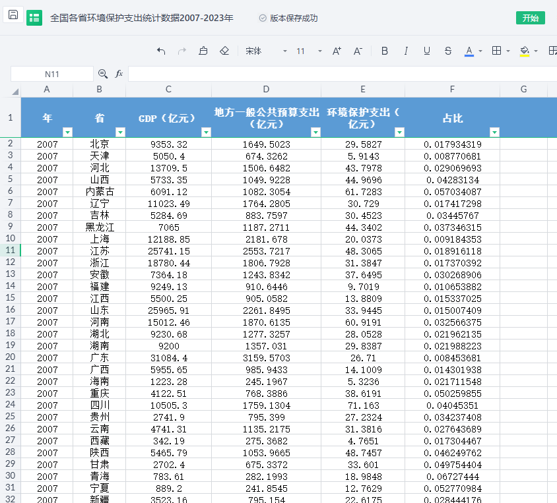Toggle italic formatting
The height and width of the screenshot is (503, 557).
406,51
